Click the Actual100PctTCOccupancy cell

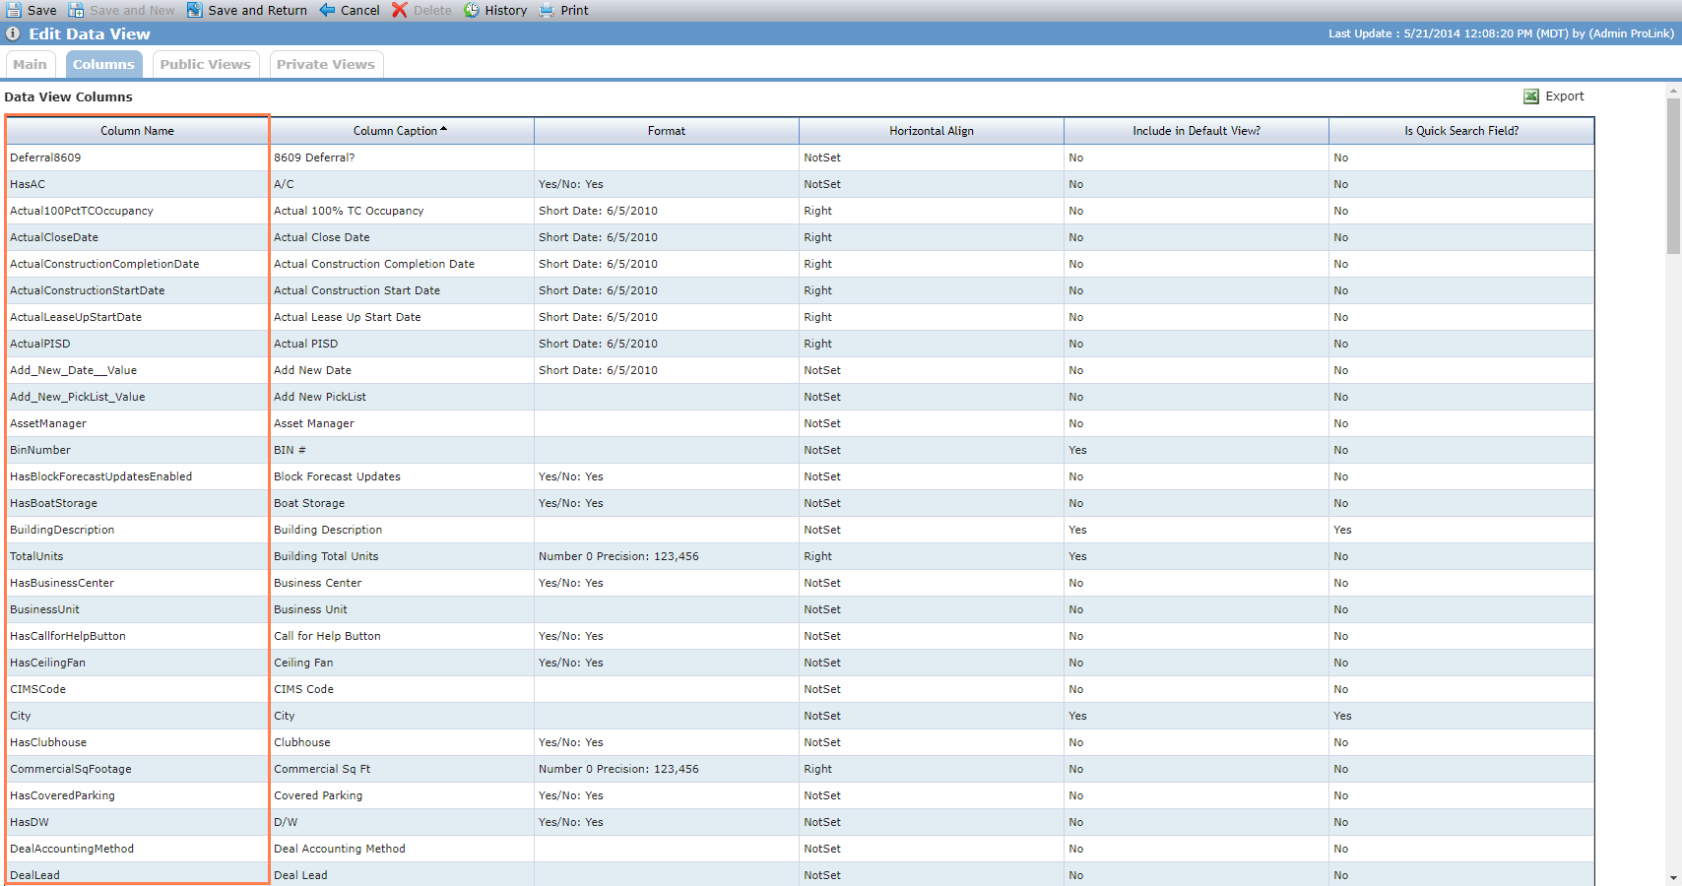tap(137, 211)
